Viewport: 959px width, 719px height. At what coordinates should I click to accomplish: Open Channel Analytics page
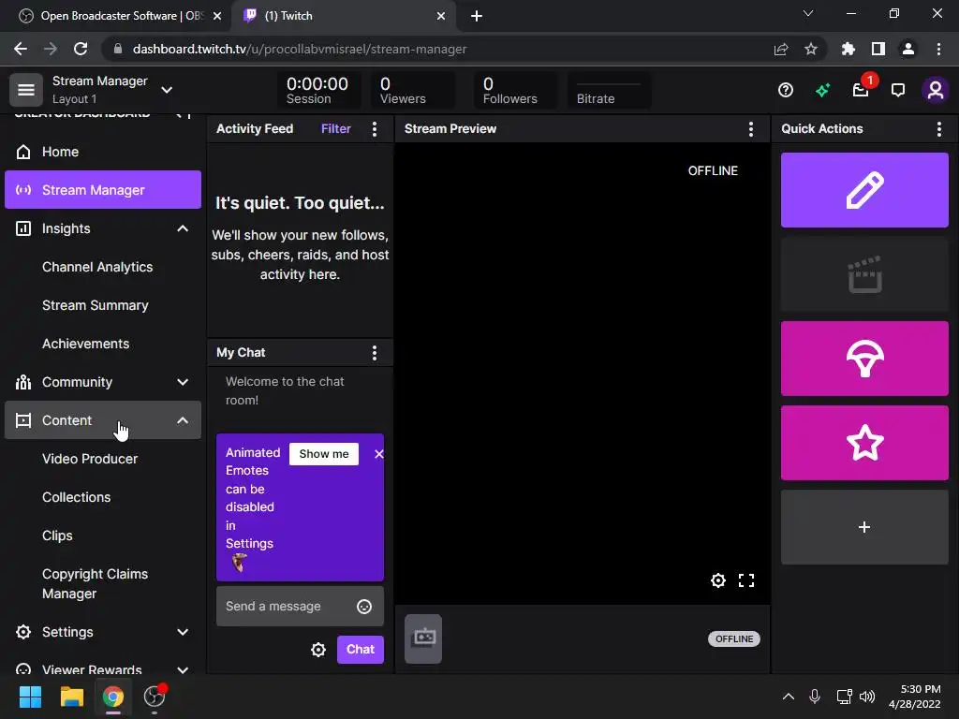[97, 267]
